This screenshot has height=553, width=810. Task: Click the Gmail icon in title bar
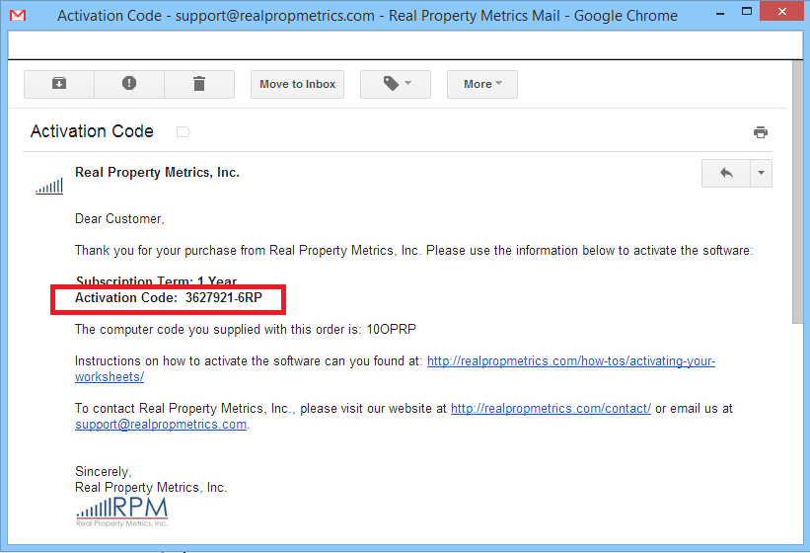coord(18,16)
